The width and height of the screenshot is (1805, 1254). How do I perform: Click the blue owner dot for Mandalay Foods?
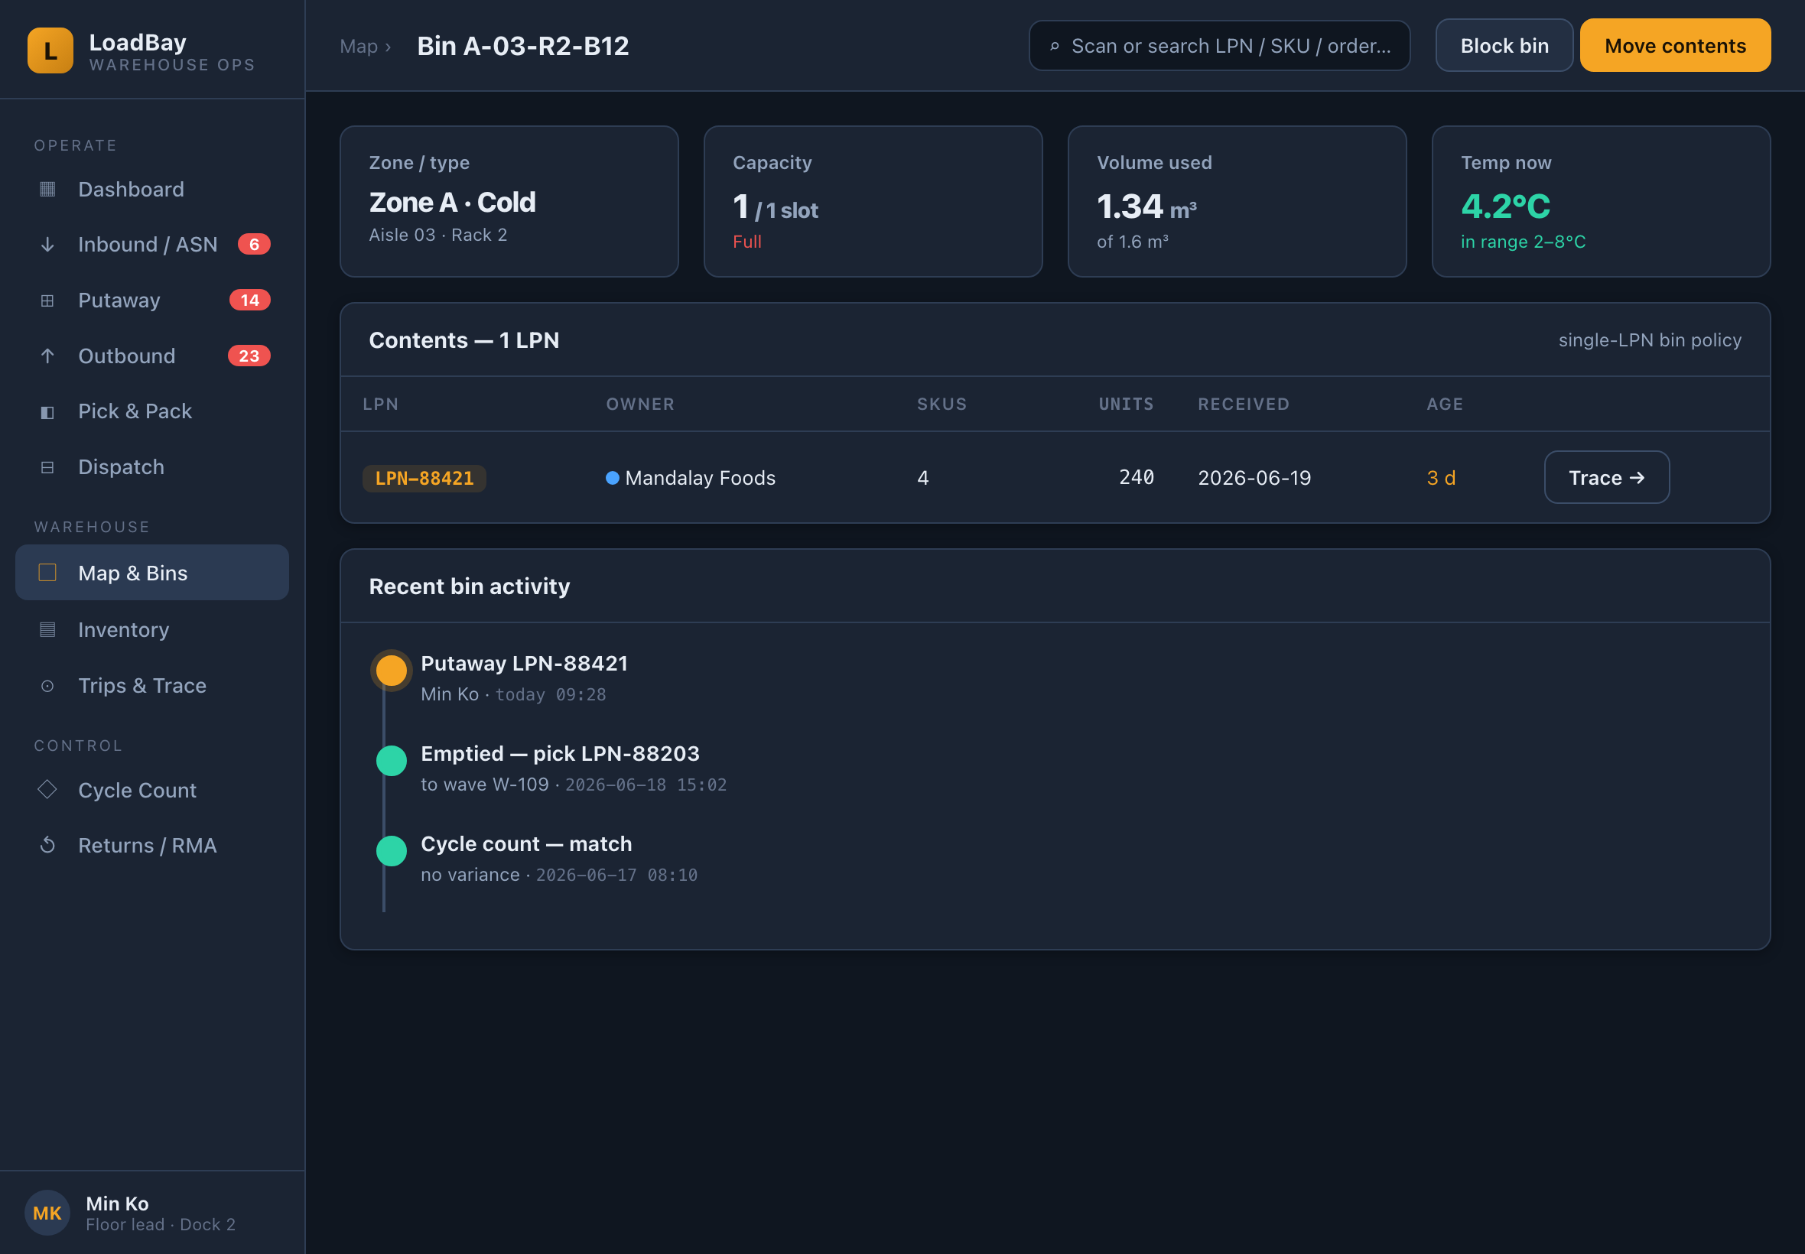click(x=612, y=478)
